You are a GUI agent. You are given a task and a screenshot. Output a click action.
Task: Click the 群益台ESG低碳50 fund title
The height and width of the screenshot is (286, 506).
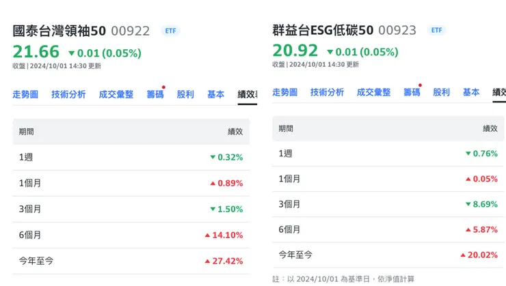323,30
